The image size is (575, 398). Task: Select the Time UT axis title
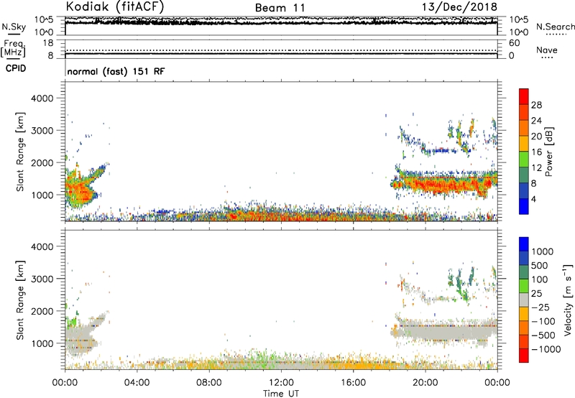click(281, 394)
